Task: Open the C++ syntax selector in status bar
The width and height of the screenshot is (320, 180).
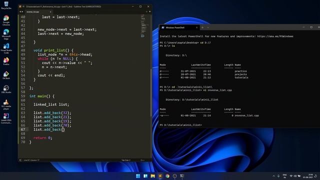Action: tap(142, 160)
